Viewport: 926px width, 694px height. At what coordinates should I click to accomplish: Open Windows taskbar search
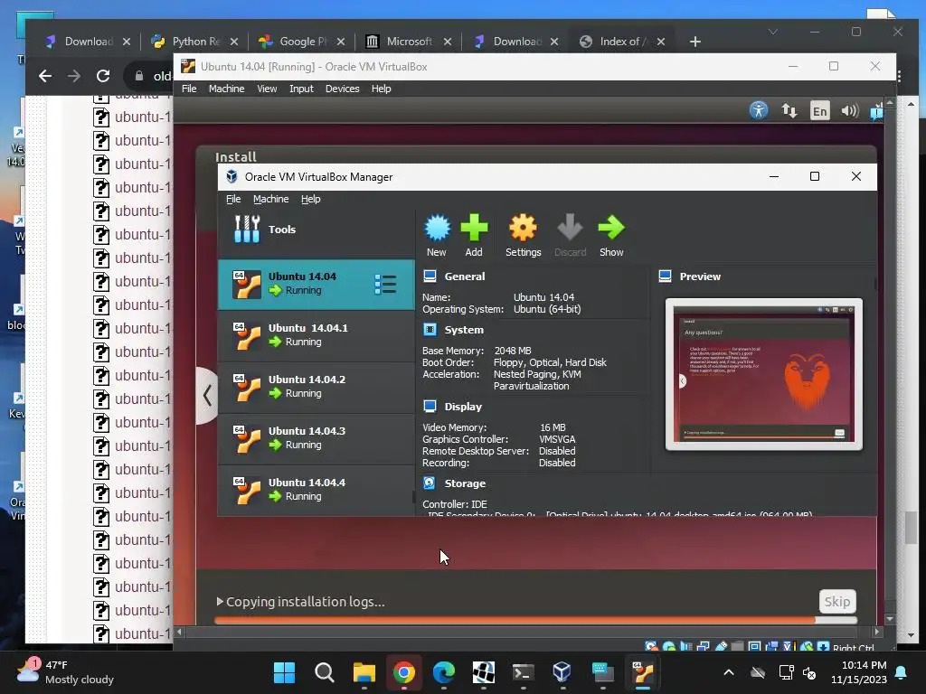coord(325,672)
